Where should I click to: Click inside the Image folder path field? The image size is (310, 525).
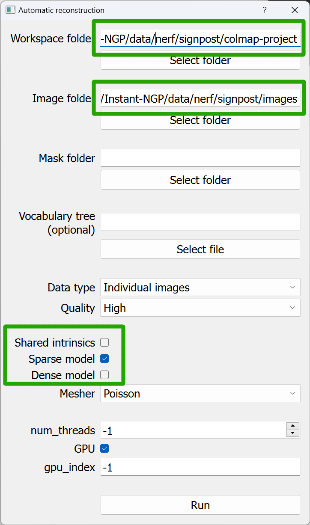(200, 98)
